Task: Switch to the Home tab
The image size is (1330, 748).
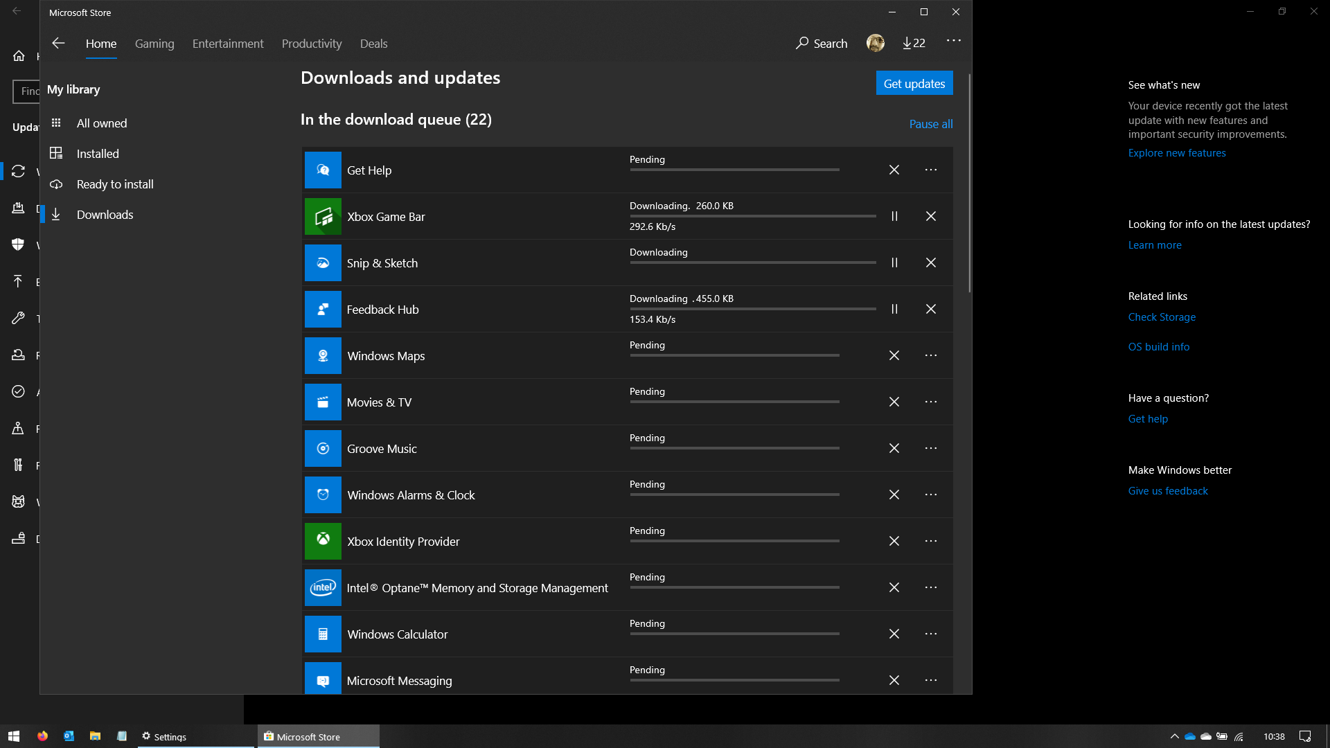Action: point(101,44)
